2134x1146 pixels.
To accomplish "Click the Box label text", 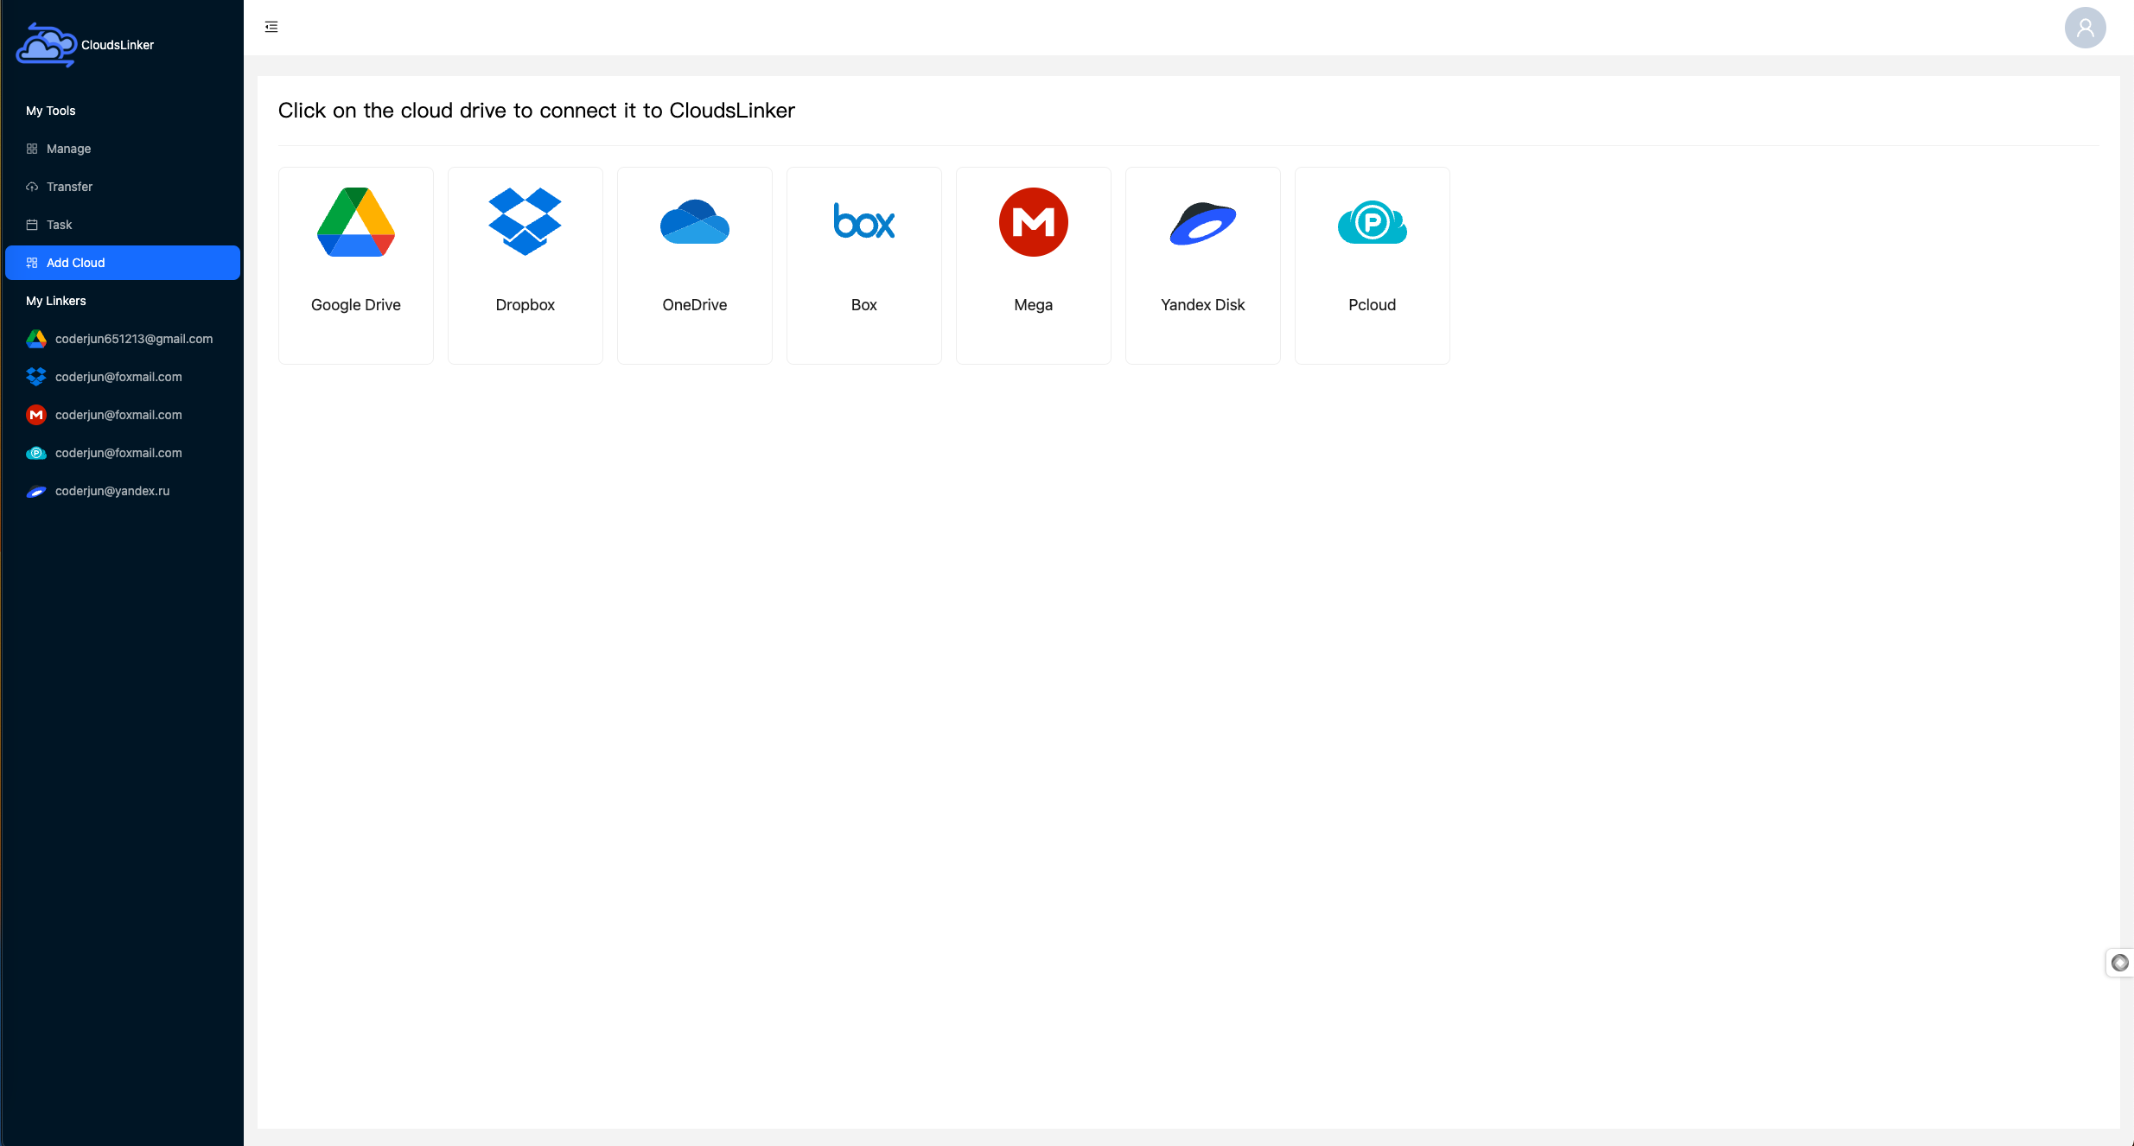I will [864, 305].
